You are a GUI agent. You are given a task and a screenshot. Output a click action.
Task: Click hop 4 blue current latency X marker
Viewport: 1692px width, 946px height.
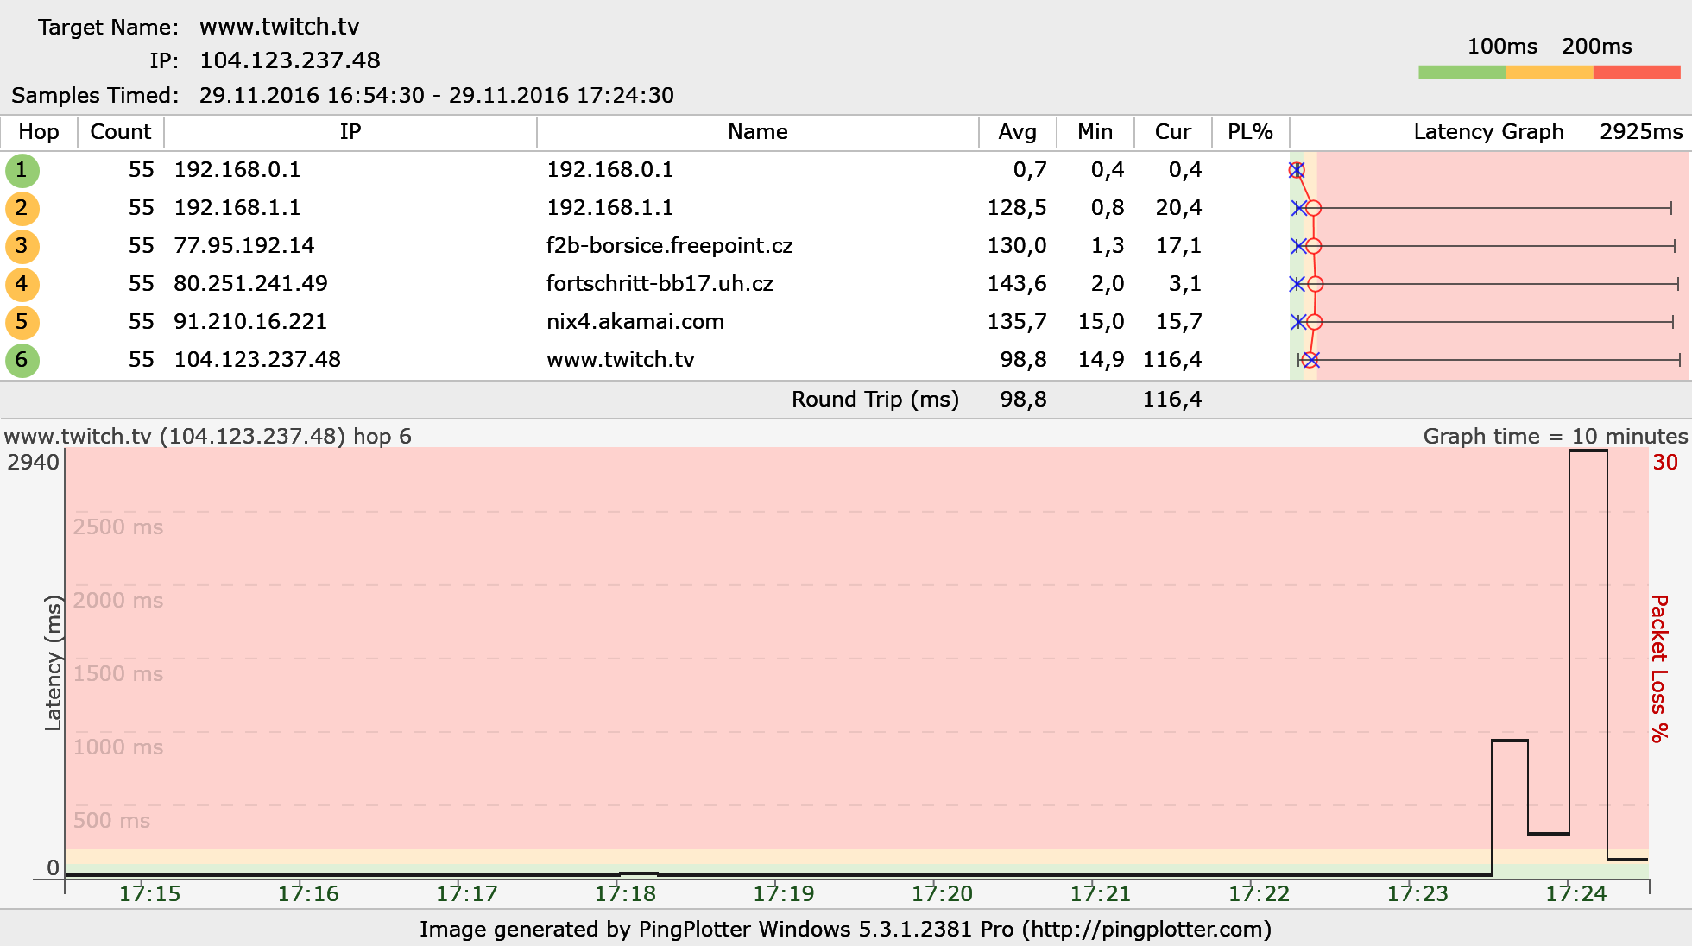1297,284
